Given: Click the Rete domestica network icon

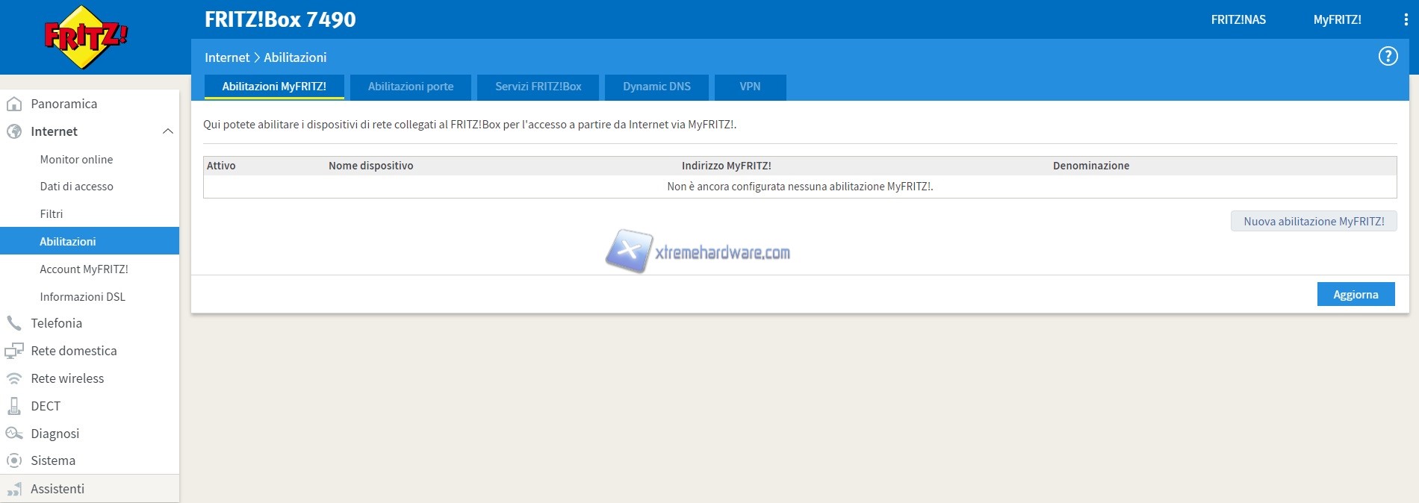Looking at the screenshot, I should pos(14,351).
